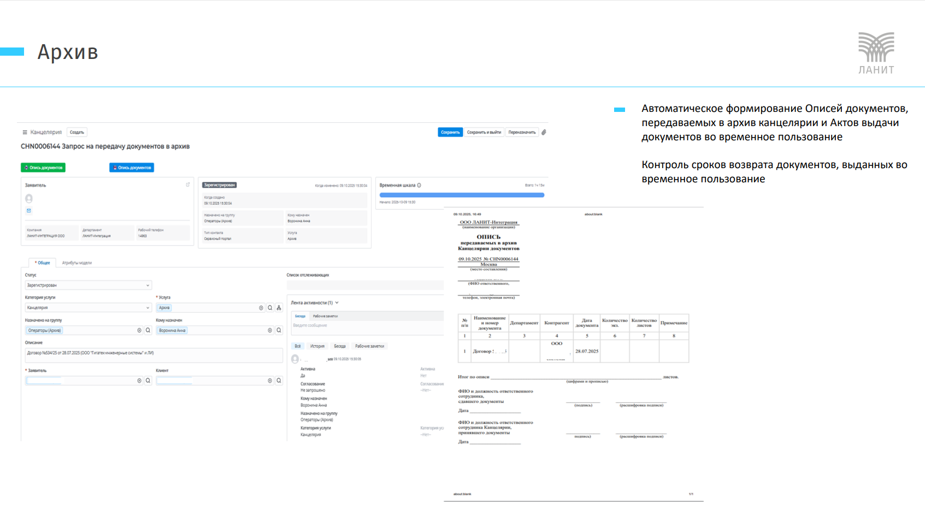Open the hamburger menu next to Канцелярия
Image resolution: width=925 pixels, height=517 pixels.
point(25,133)
